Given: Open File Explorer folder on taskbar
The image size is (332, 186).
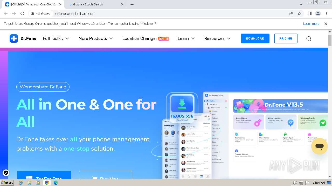Looking at the screenshot, I should pyautogui.click(x=30, y=183).
